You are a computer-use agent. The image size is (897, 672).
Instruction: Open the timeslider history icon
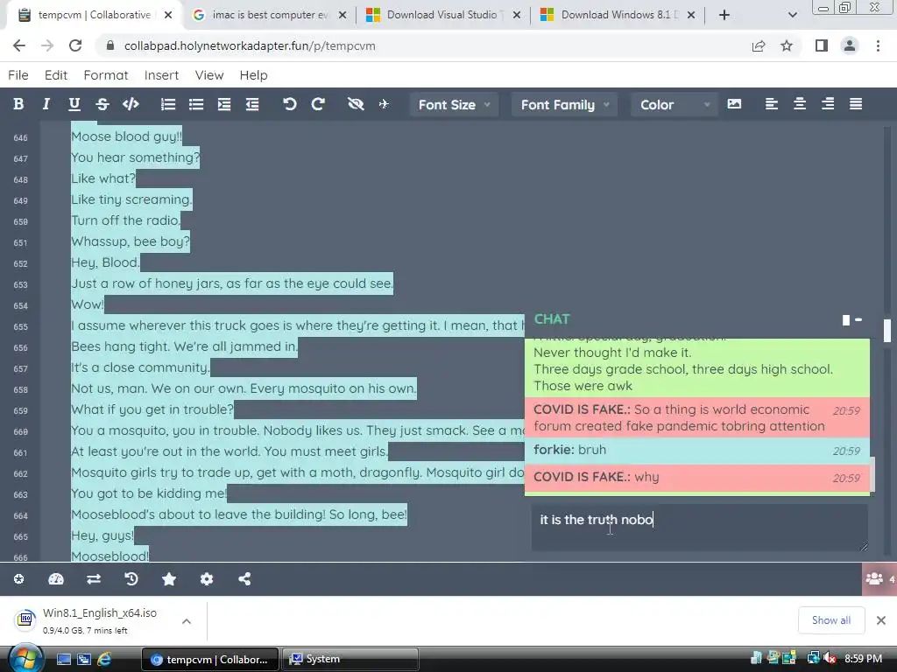click(131, 579)
